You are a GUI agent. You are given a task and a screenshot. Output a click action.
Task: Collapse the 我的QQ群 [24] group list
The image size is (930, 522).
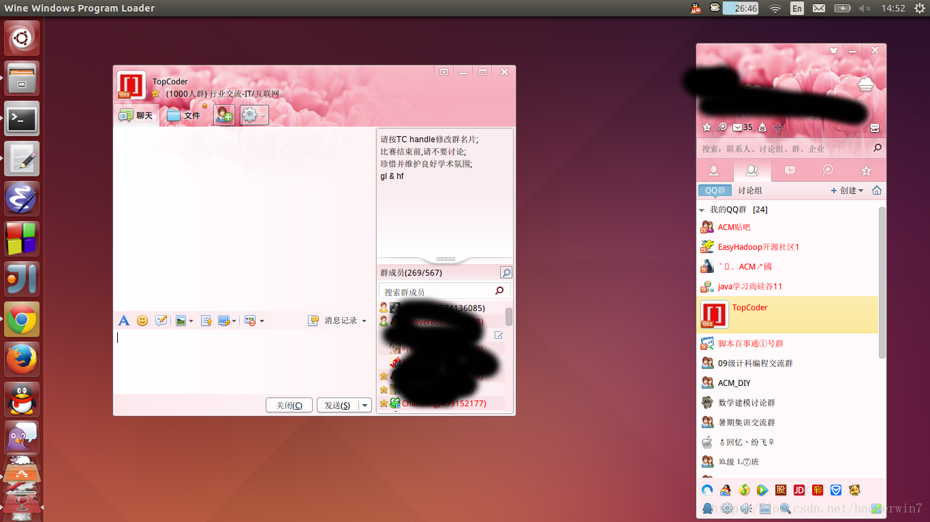tap(702, 210)
